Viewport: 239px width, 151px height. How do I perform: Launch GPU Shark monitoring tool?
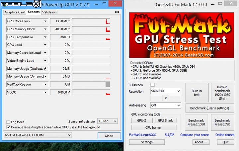166,120
